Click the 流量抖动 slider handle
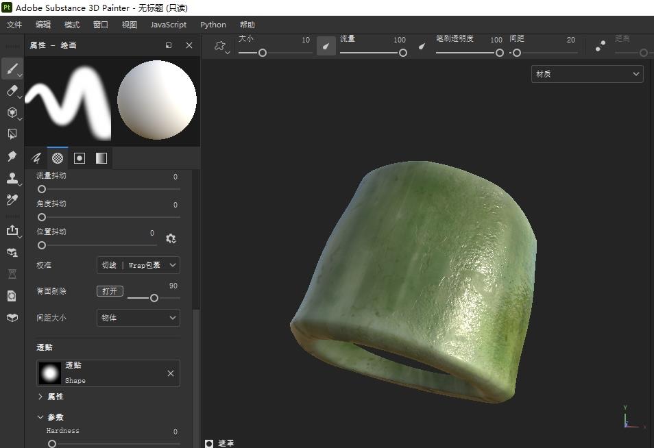 tap(42, 189)
